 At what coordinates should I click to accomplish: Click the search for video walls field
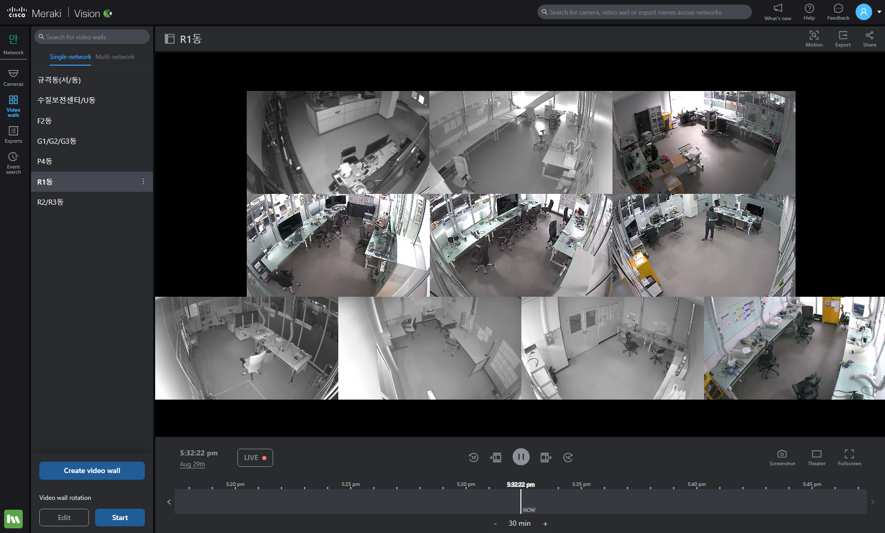point(93,37)
